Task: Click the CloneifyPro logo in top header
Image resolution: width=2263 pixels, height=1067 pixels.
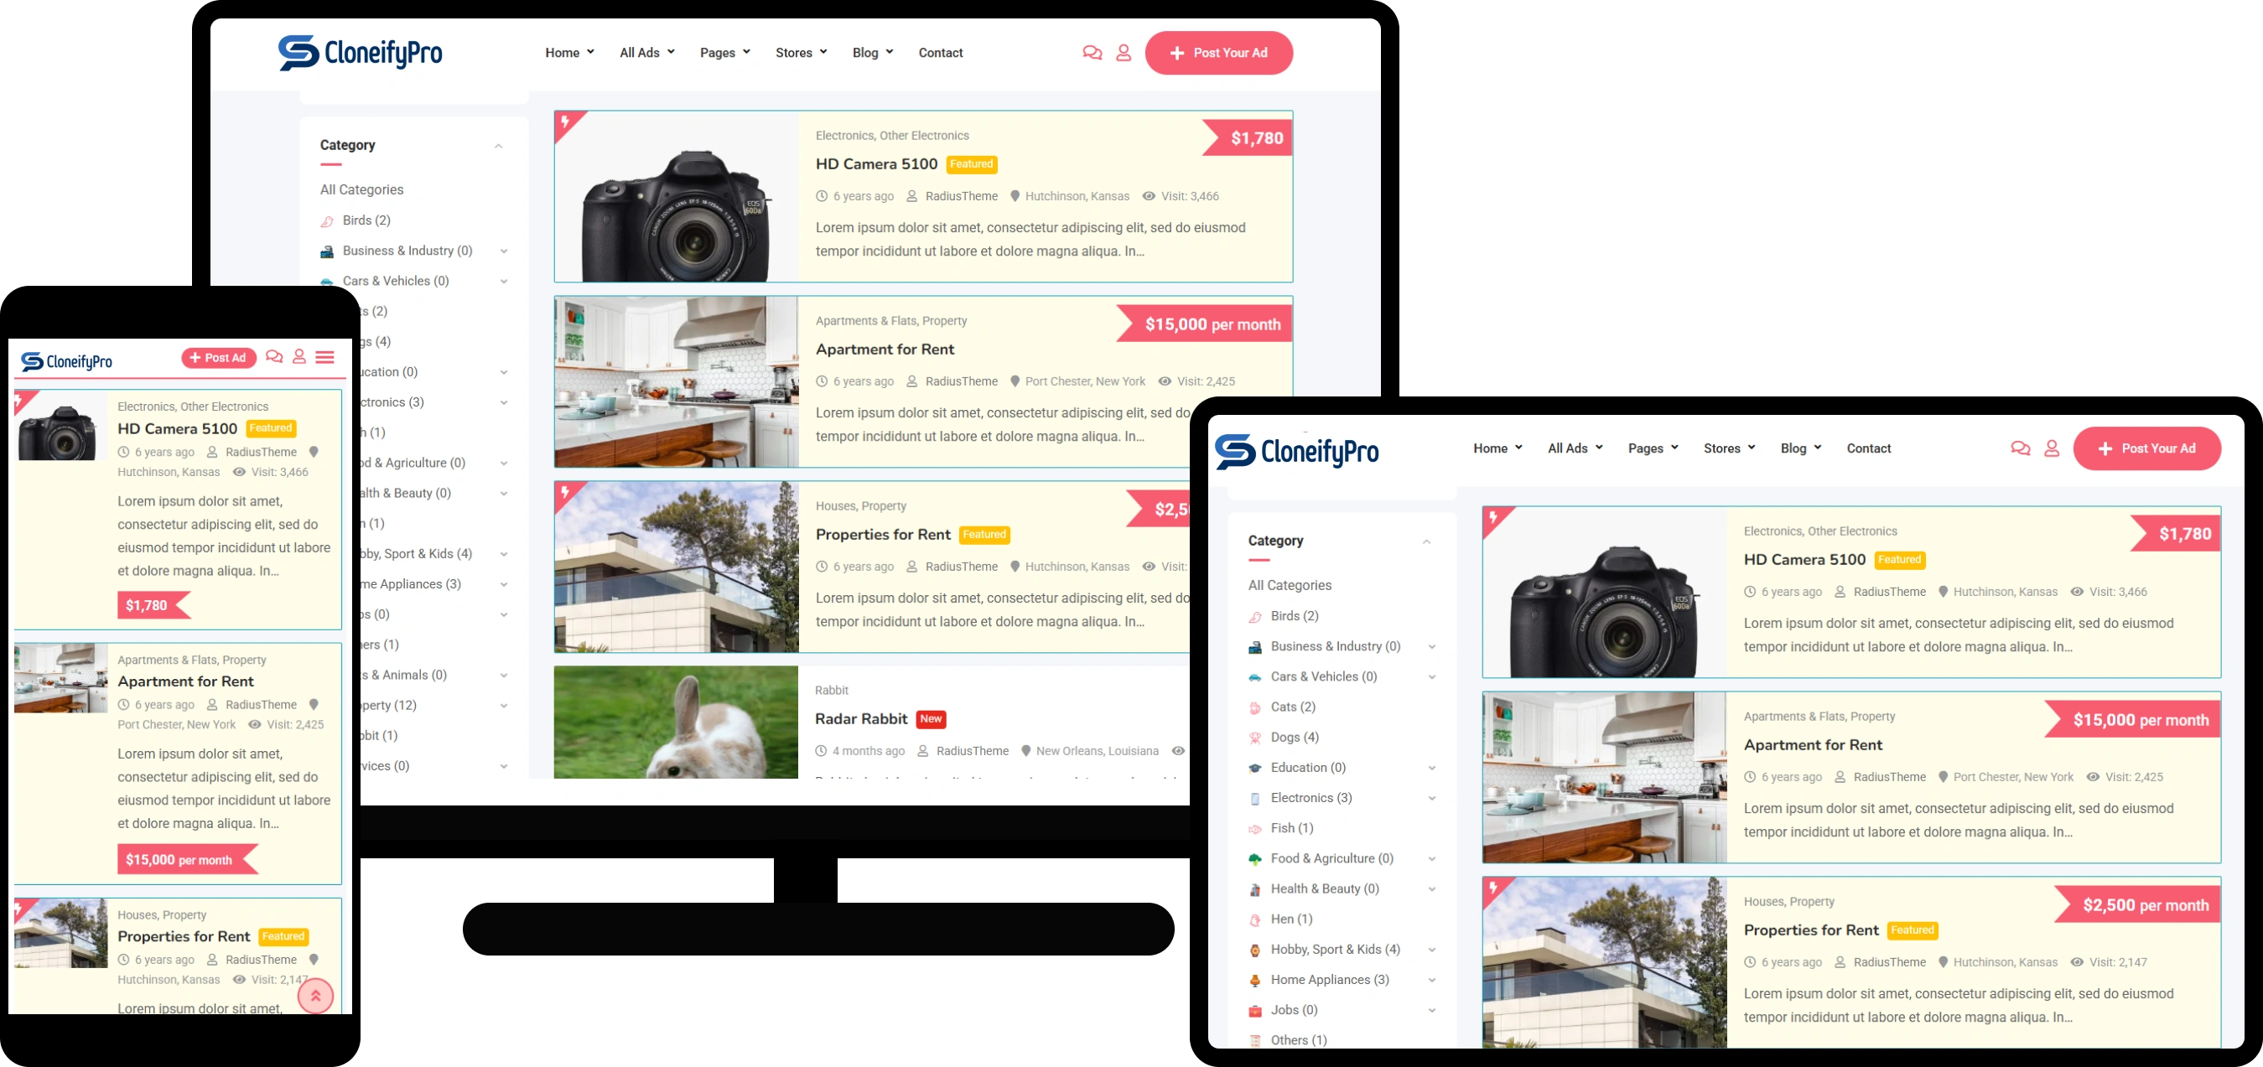Action: pos(361,53)
